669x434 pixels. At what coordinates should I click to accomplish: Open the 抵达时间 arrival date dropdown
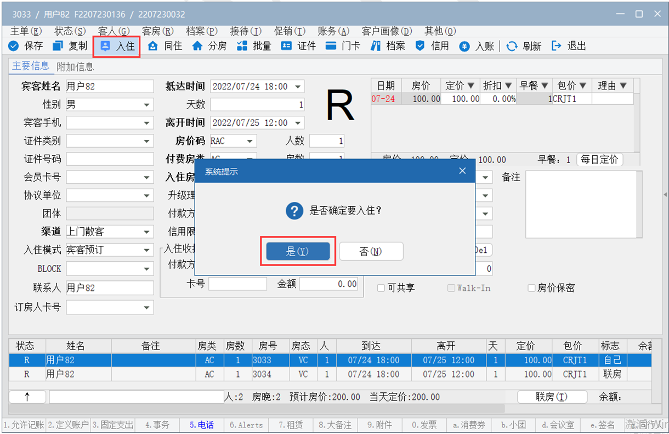[298, 87]
